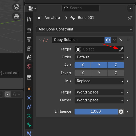Viewport: 136px width, 136px height.
Task: Open the Target World Space dropdown
Action: 99,92
